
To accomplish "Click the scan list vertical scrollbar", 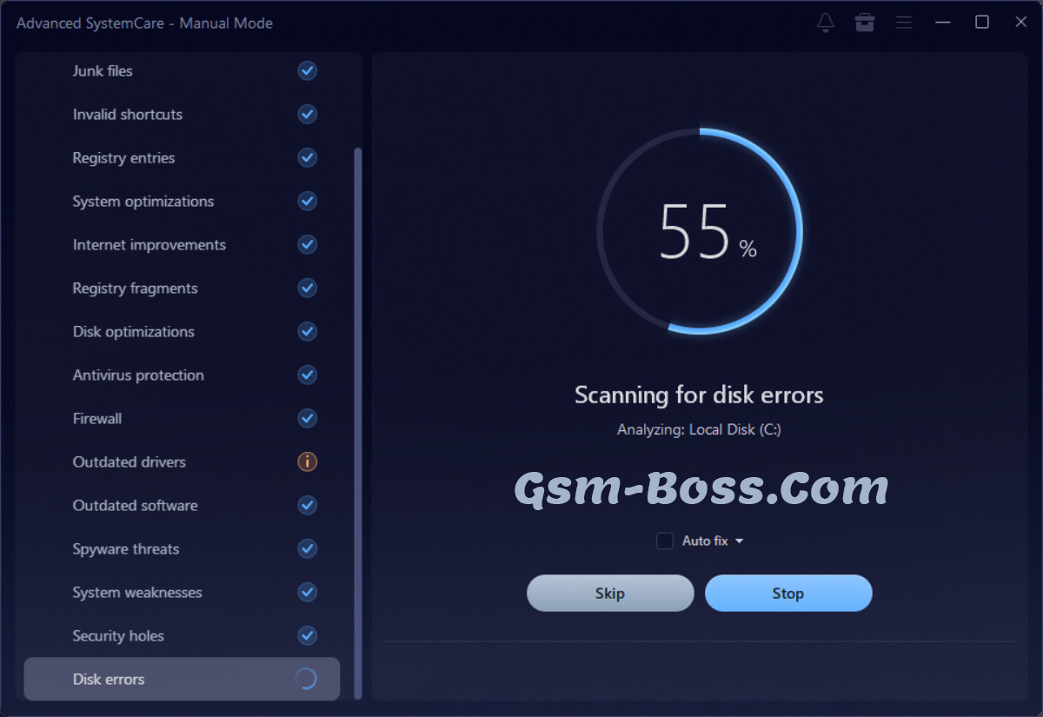I will pyautogui.click(x=358, y=423).
